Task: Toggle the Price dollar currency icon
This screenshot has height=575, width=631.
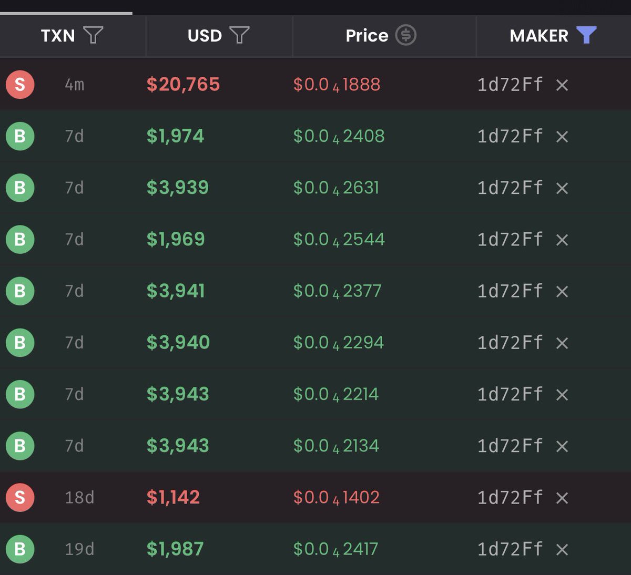Action: pos(405,35)
